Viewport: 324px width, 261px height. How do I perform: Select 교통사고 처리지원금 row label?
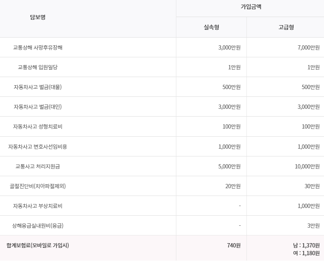38,167
